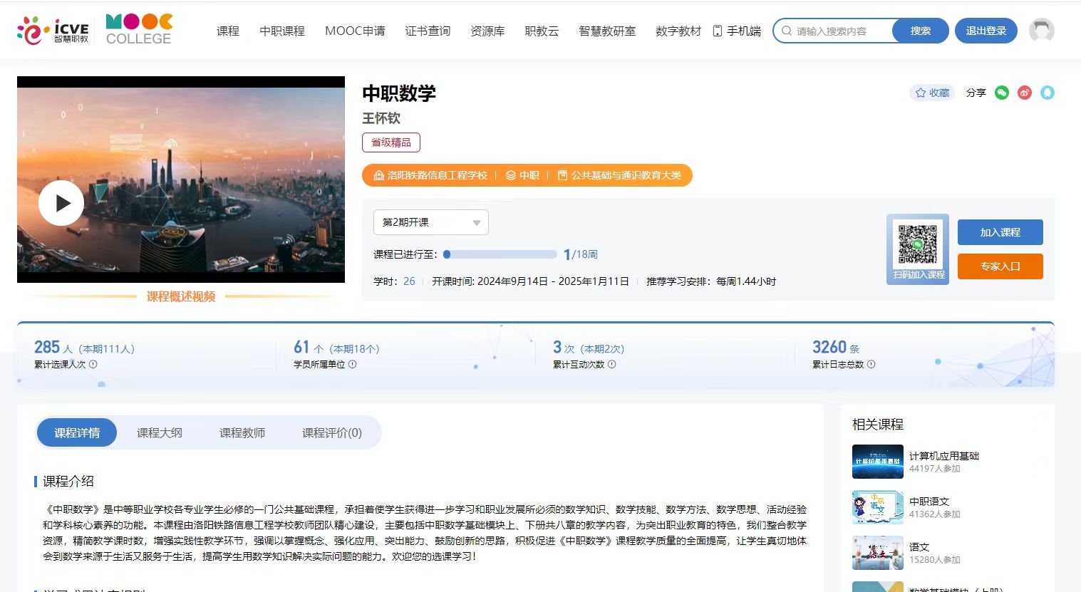Open the 手机端 mobile menu
This screenshot has height=592, width=1081.
(x=737, y=31)
